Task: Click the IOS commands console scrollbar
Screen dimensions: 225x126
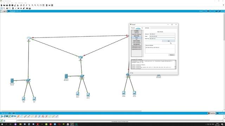Action: [x=175, y=64]
